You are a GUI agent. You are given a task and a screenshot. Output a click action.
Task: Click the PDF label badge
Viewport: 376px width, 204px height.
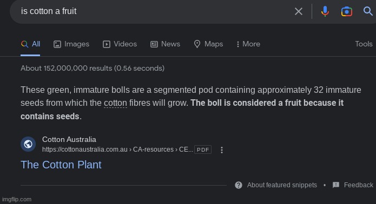point(203,149)
